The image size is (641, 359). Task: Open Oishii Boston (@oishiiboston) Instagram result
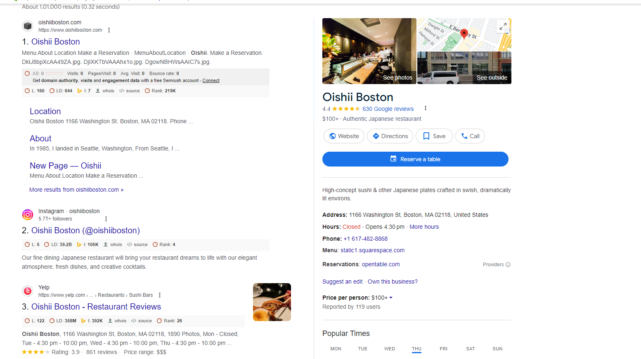click(x=85, y=230)
